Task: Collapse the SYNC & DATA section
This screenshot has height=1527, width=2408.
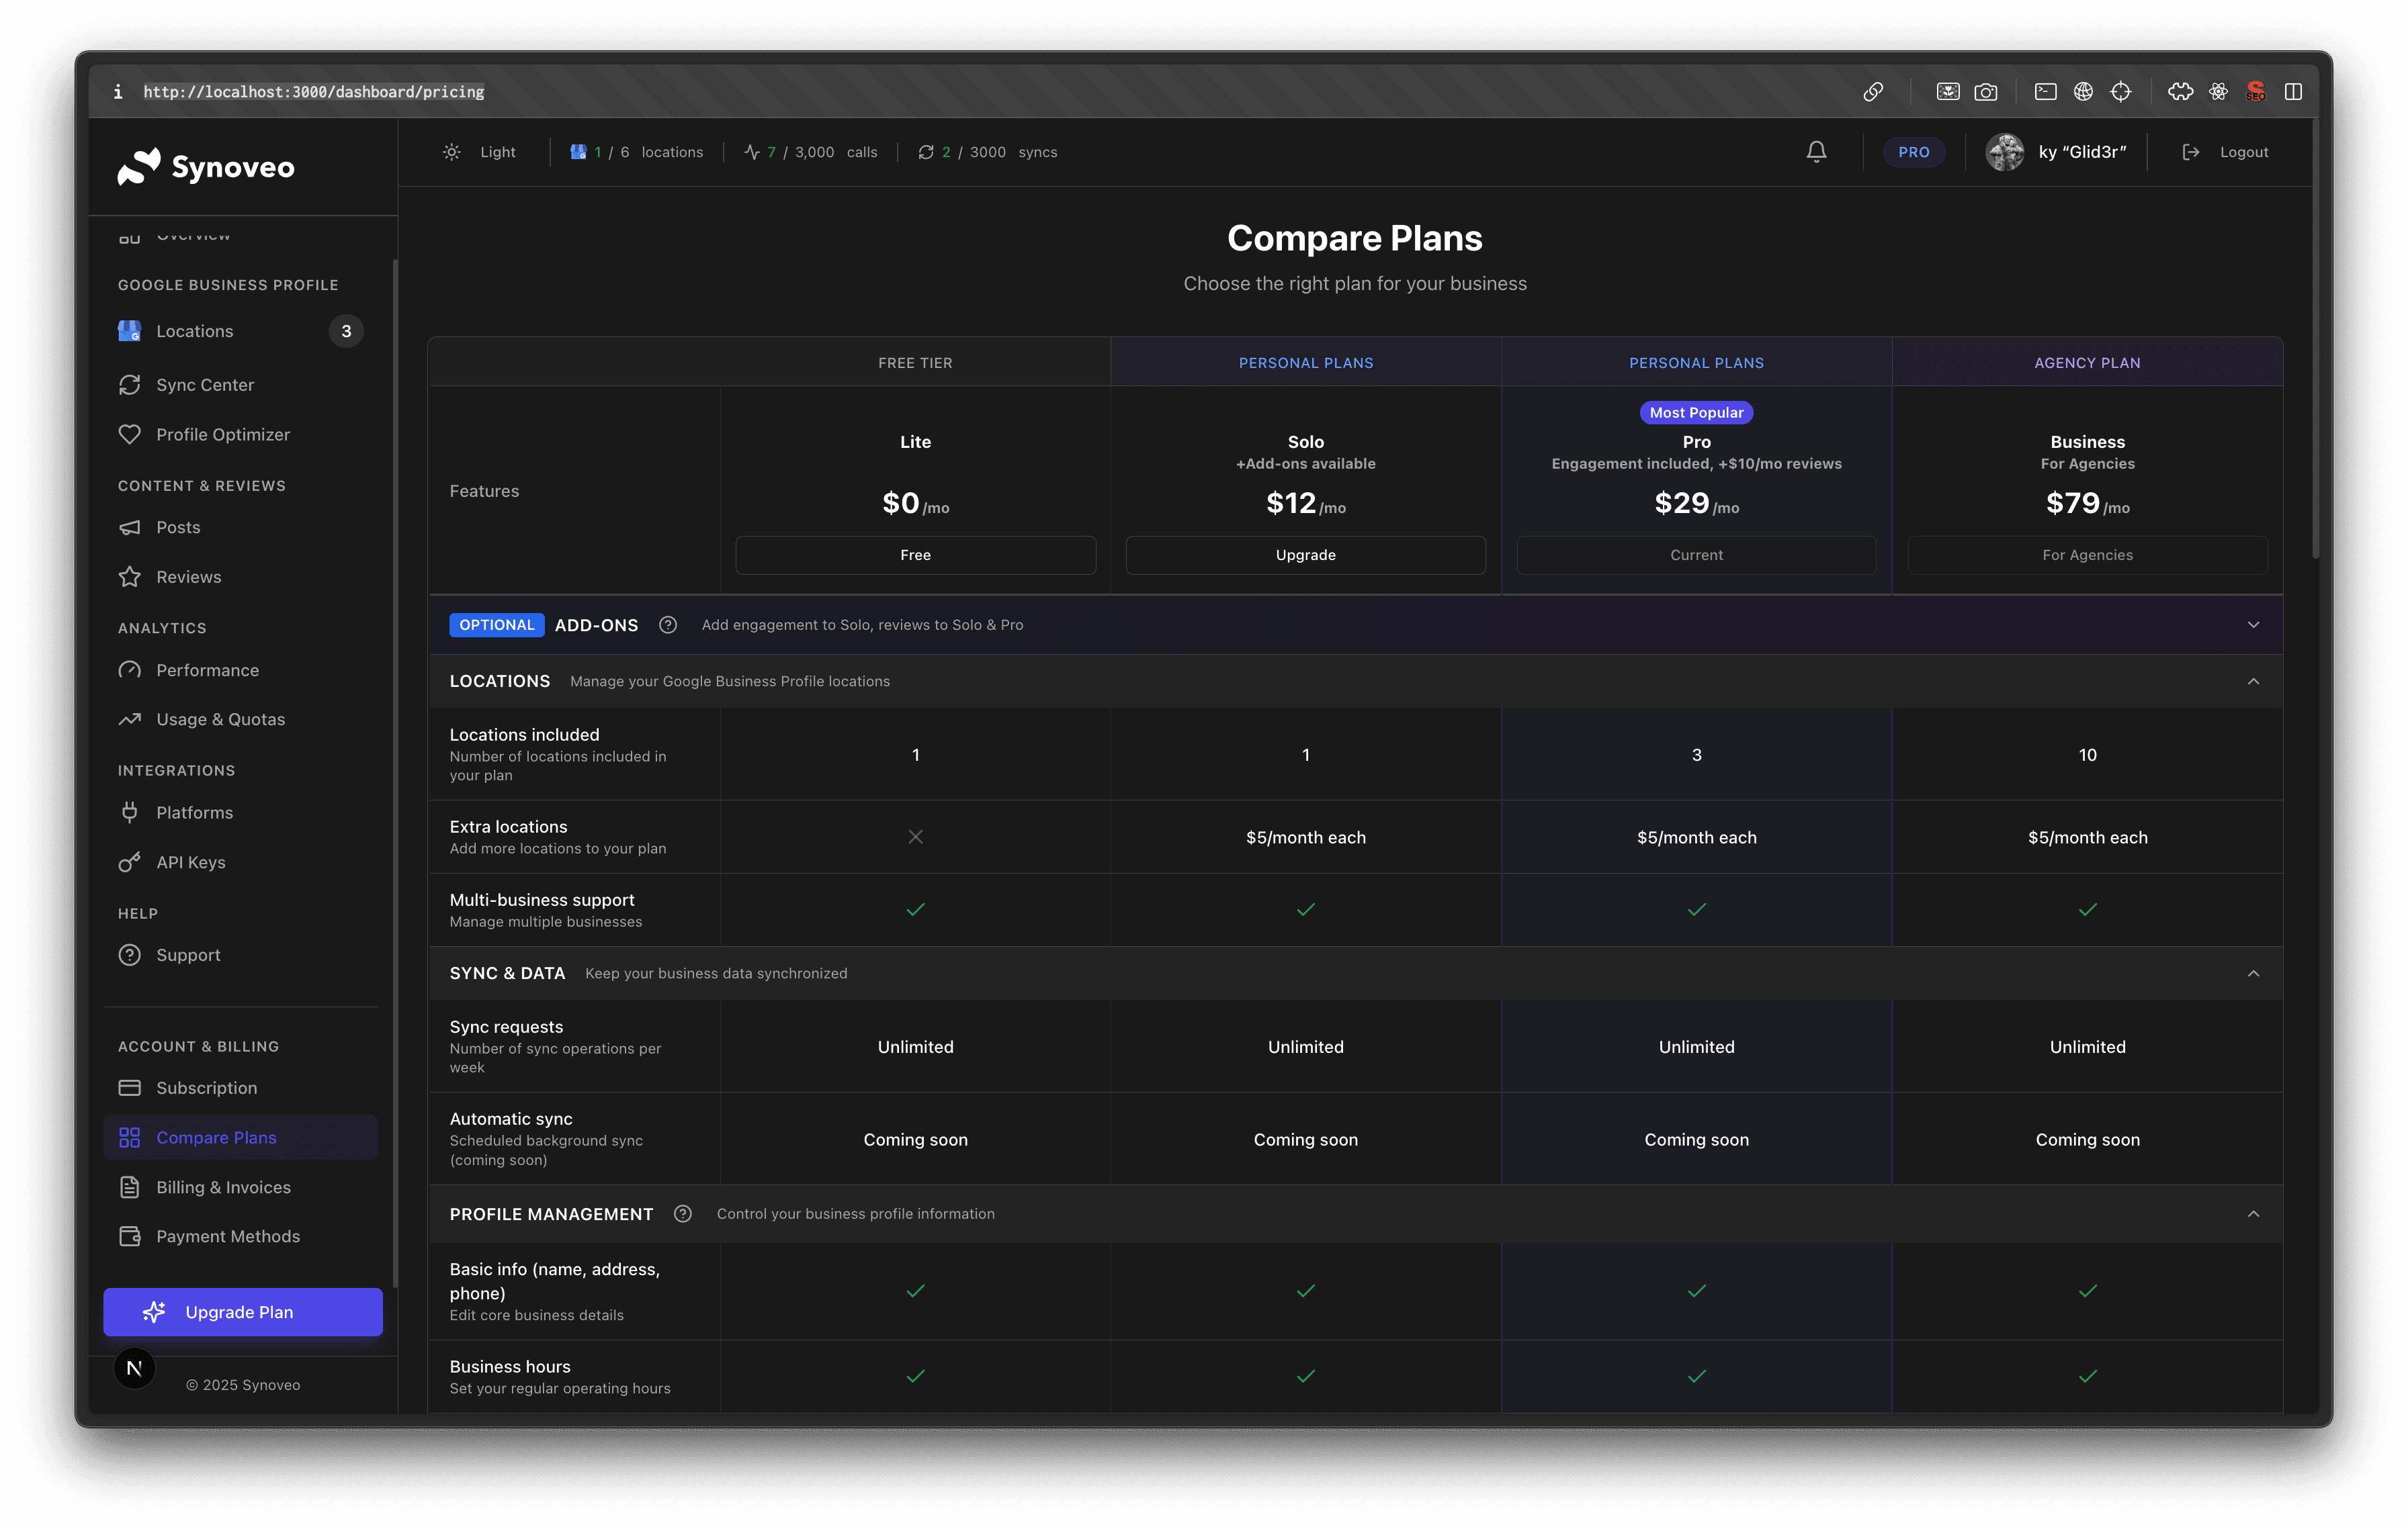Action: tap(2253, 972)
